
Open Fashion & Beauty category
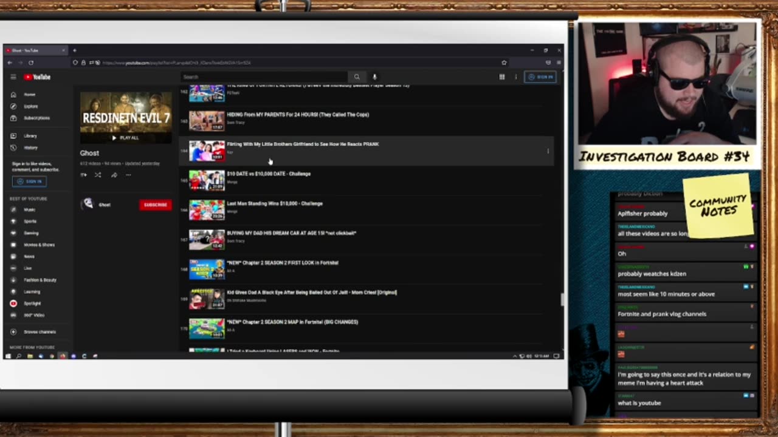[40, 280]
